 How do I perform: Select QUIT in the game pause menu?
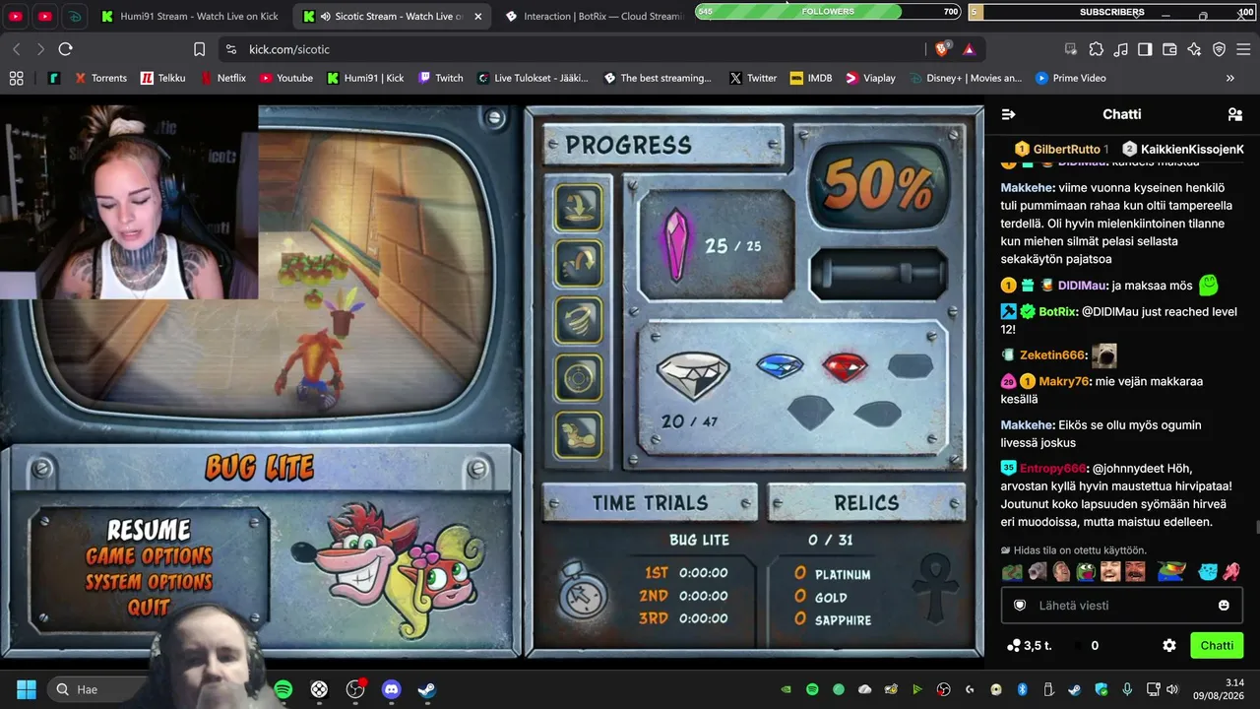click(149, 607)
